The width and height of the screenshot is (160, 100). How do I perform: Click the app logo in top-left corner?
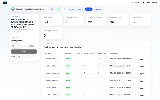[x=5, y=3]
